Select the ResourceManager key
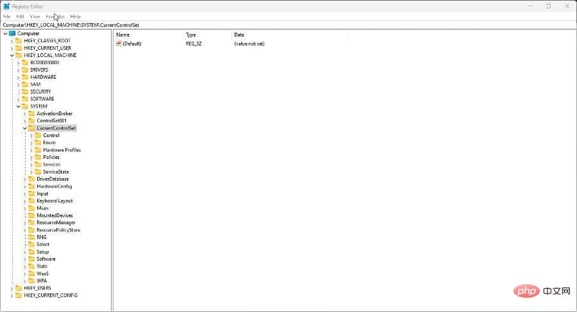 (x=56, y=222)
